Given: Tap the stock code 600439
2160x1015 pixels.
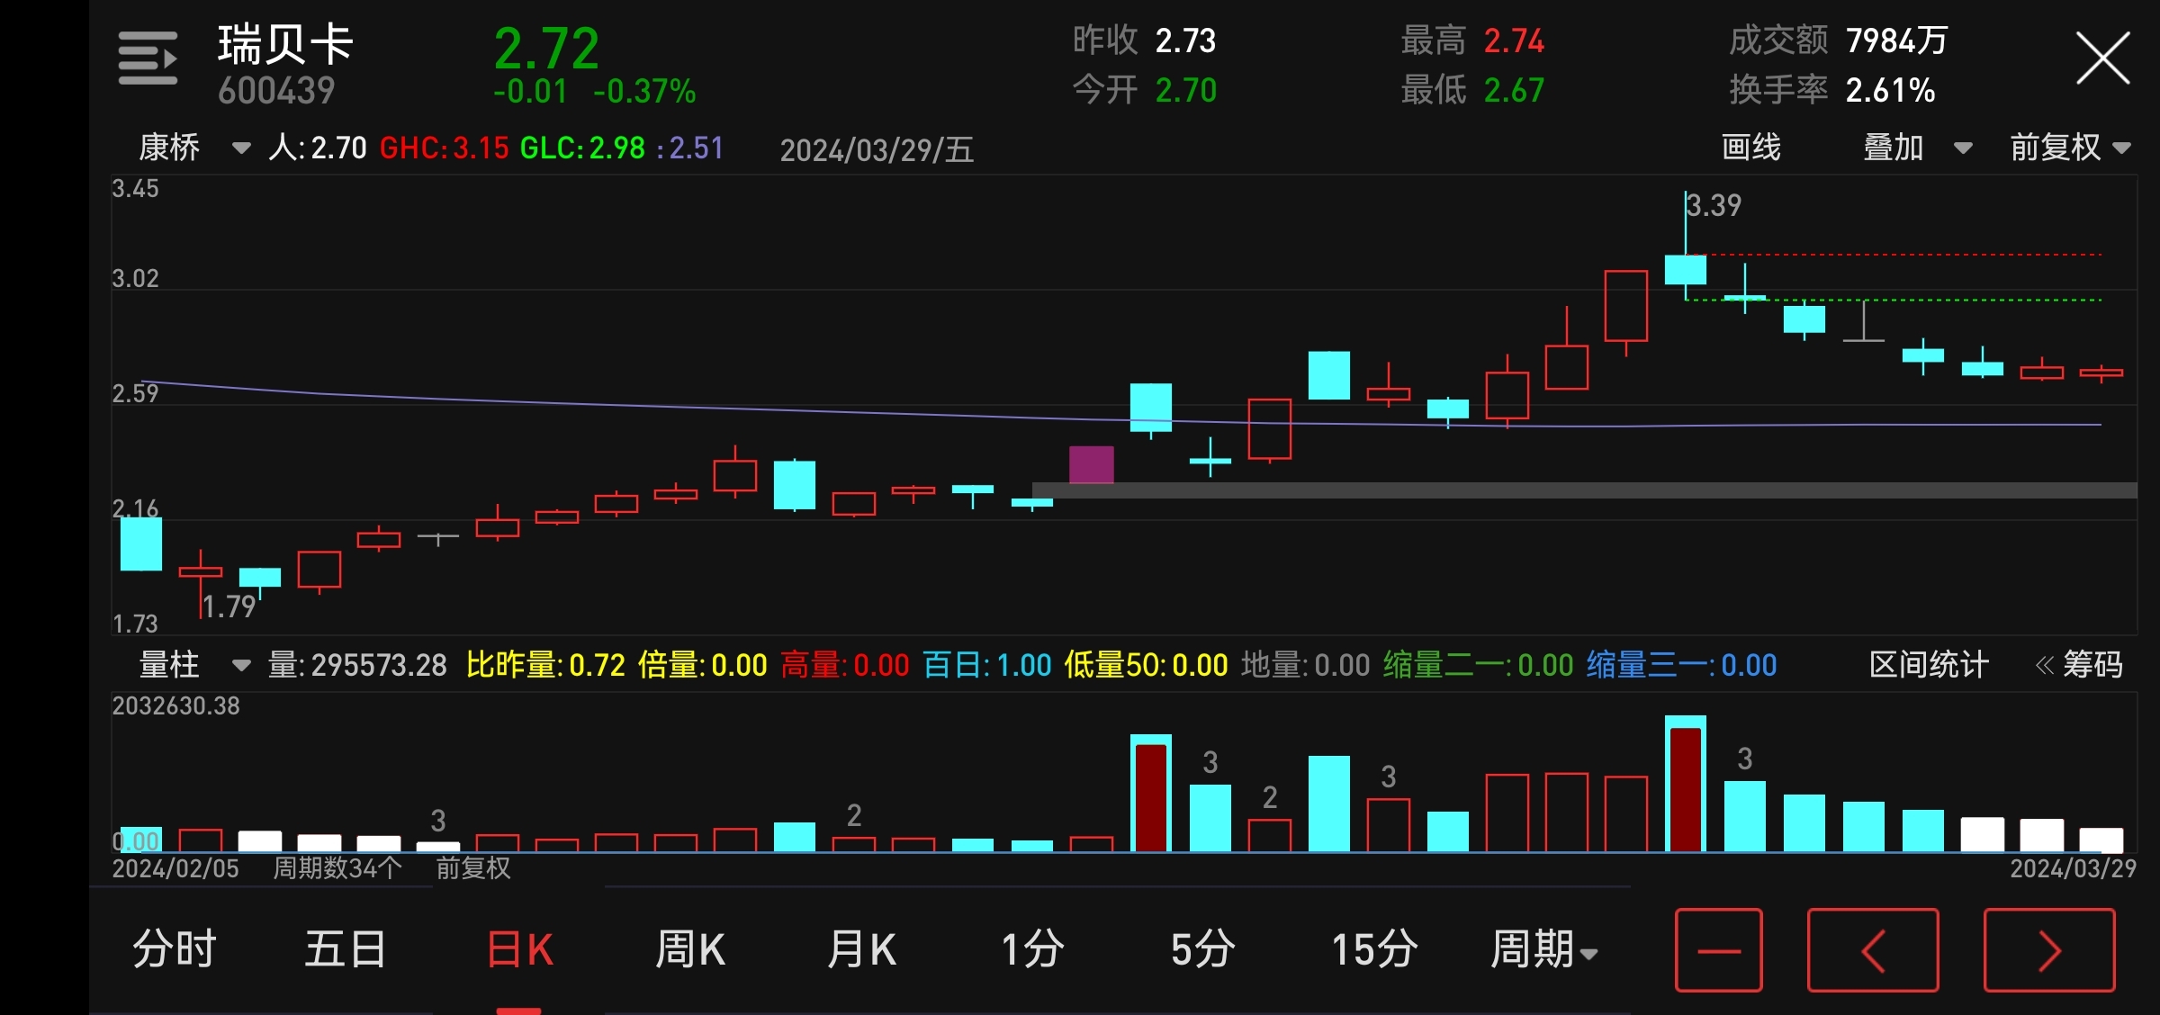Looking at the screenshot, I should pos(276,91).
